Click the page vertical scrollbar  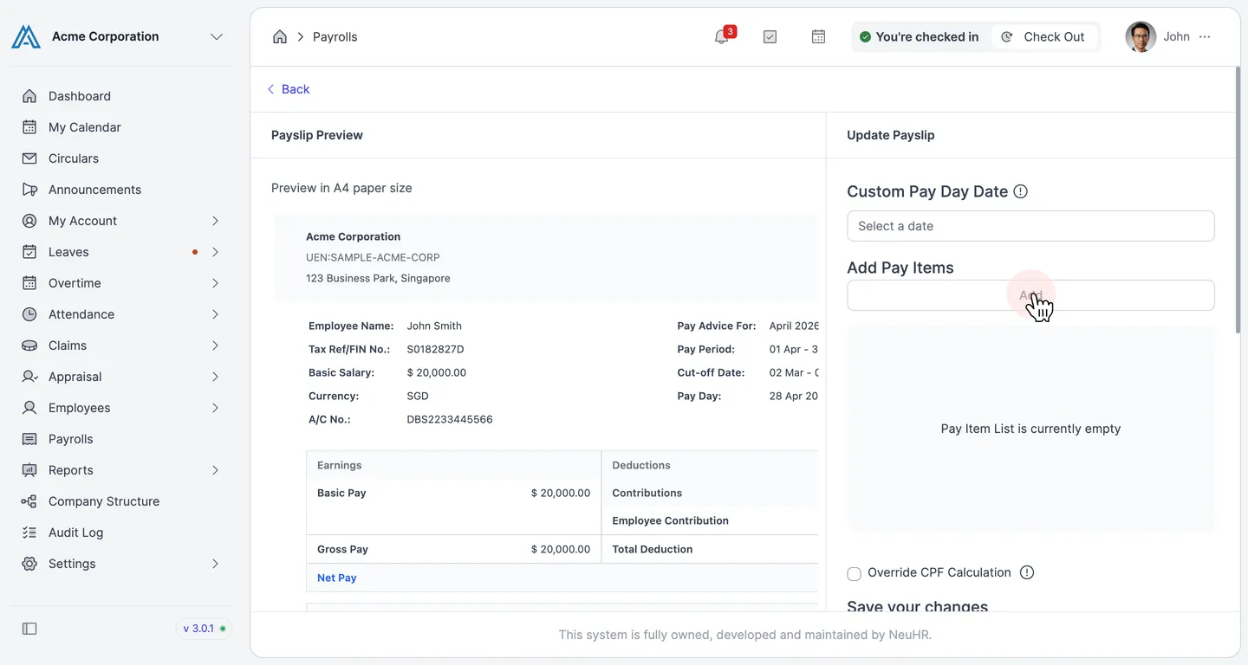(x=1237, y=199)
